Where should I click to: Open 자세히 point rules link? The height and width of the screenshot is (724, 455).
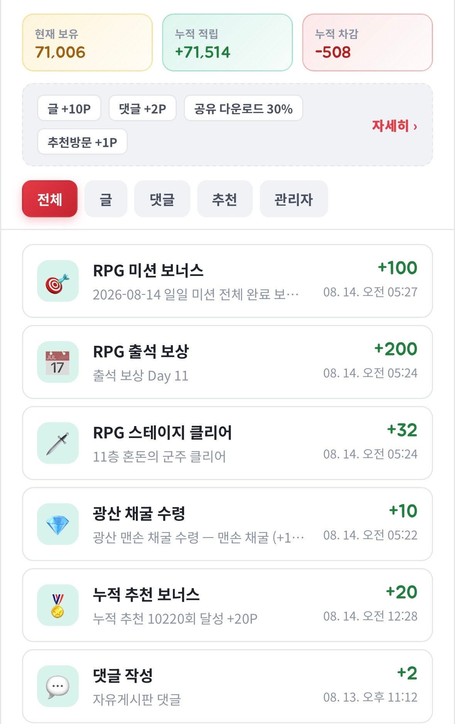pyautogui.click(x=394, y=126)
